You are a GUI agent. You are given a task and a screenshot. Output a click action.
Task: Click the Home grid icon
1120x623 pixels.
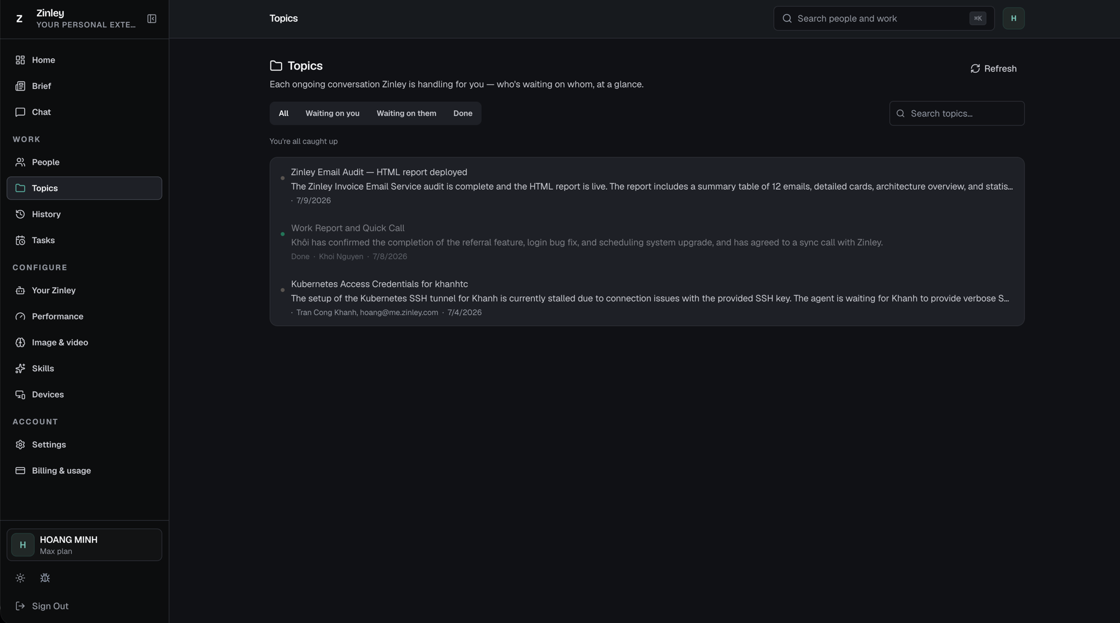(x=20, y=60)
